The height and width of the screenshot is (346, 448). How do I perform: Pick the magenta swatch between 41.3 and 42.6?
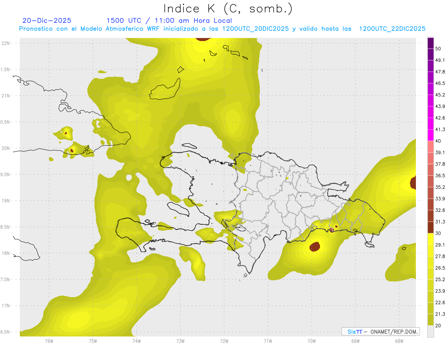click(430, 124)
